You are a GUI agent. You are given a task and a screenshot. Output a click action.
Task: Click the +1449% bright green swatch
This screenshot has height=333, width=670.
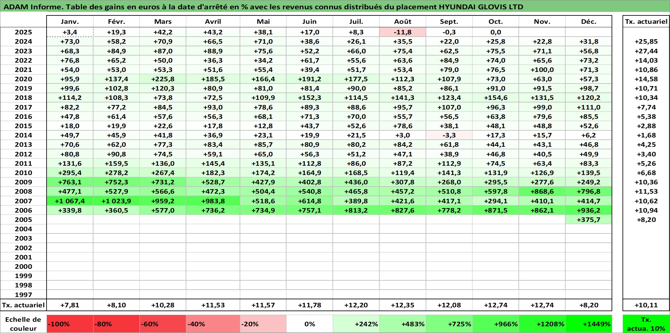click(589, 324)
